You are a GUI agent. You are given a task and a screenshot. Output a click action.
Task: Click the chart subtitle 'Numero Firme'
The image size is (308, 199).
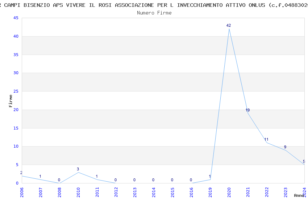pyautogui.click(x=154, y=13)
